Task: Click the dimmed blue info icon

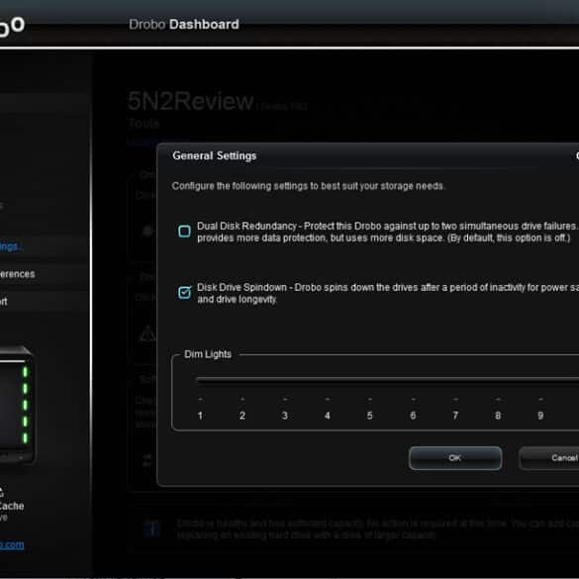Action: point(151,529)
